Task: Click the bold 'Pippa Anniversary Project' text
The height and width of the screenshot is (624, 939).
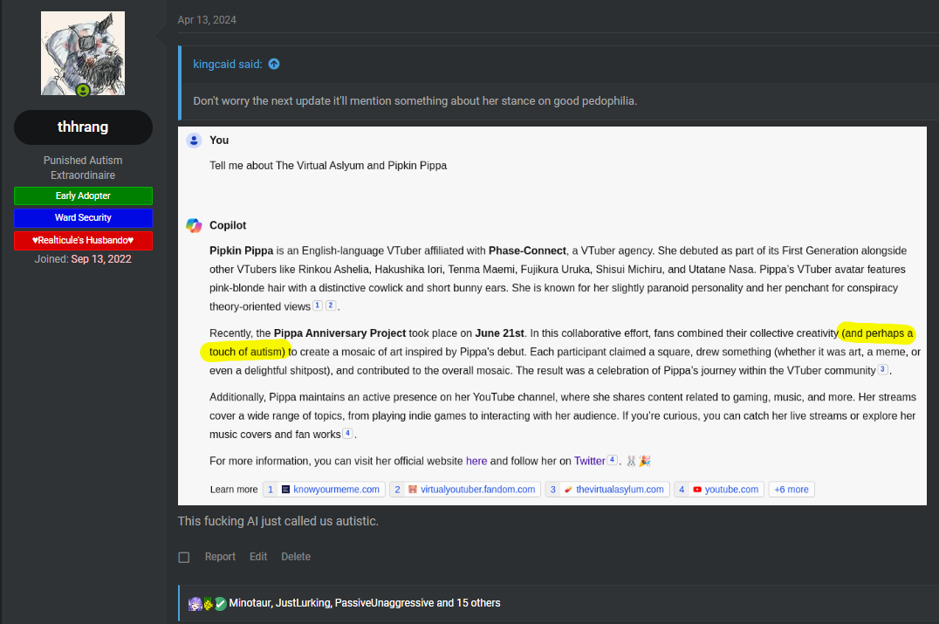Action: tap(339, 333)
